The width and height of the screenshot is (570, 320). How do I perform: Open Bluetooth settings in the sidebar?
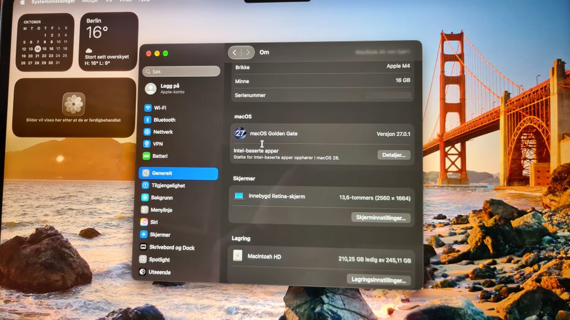pyautogui.click(x=160, y=120)
